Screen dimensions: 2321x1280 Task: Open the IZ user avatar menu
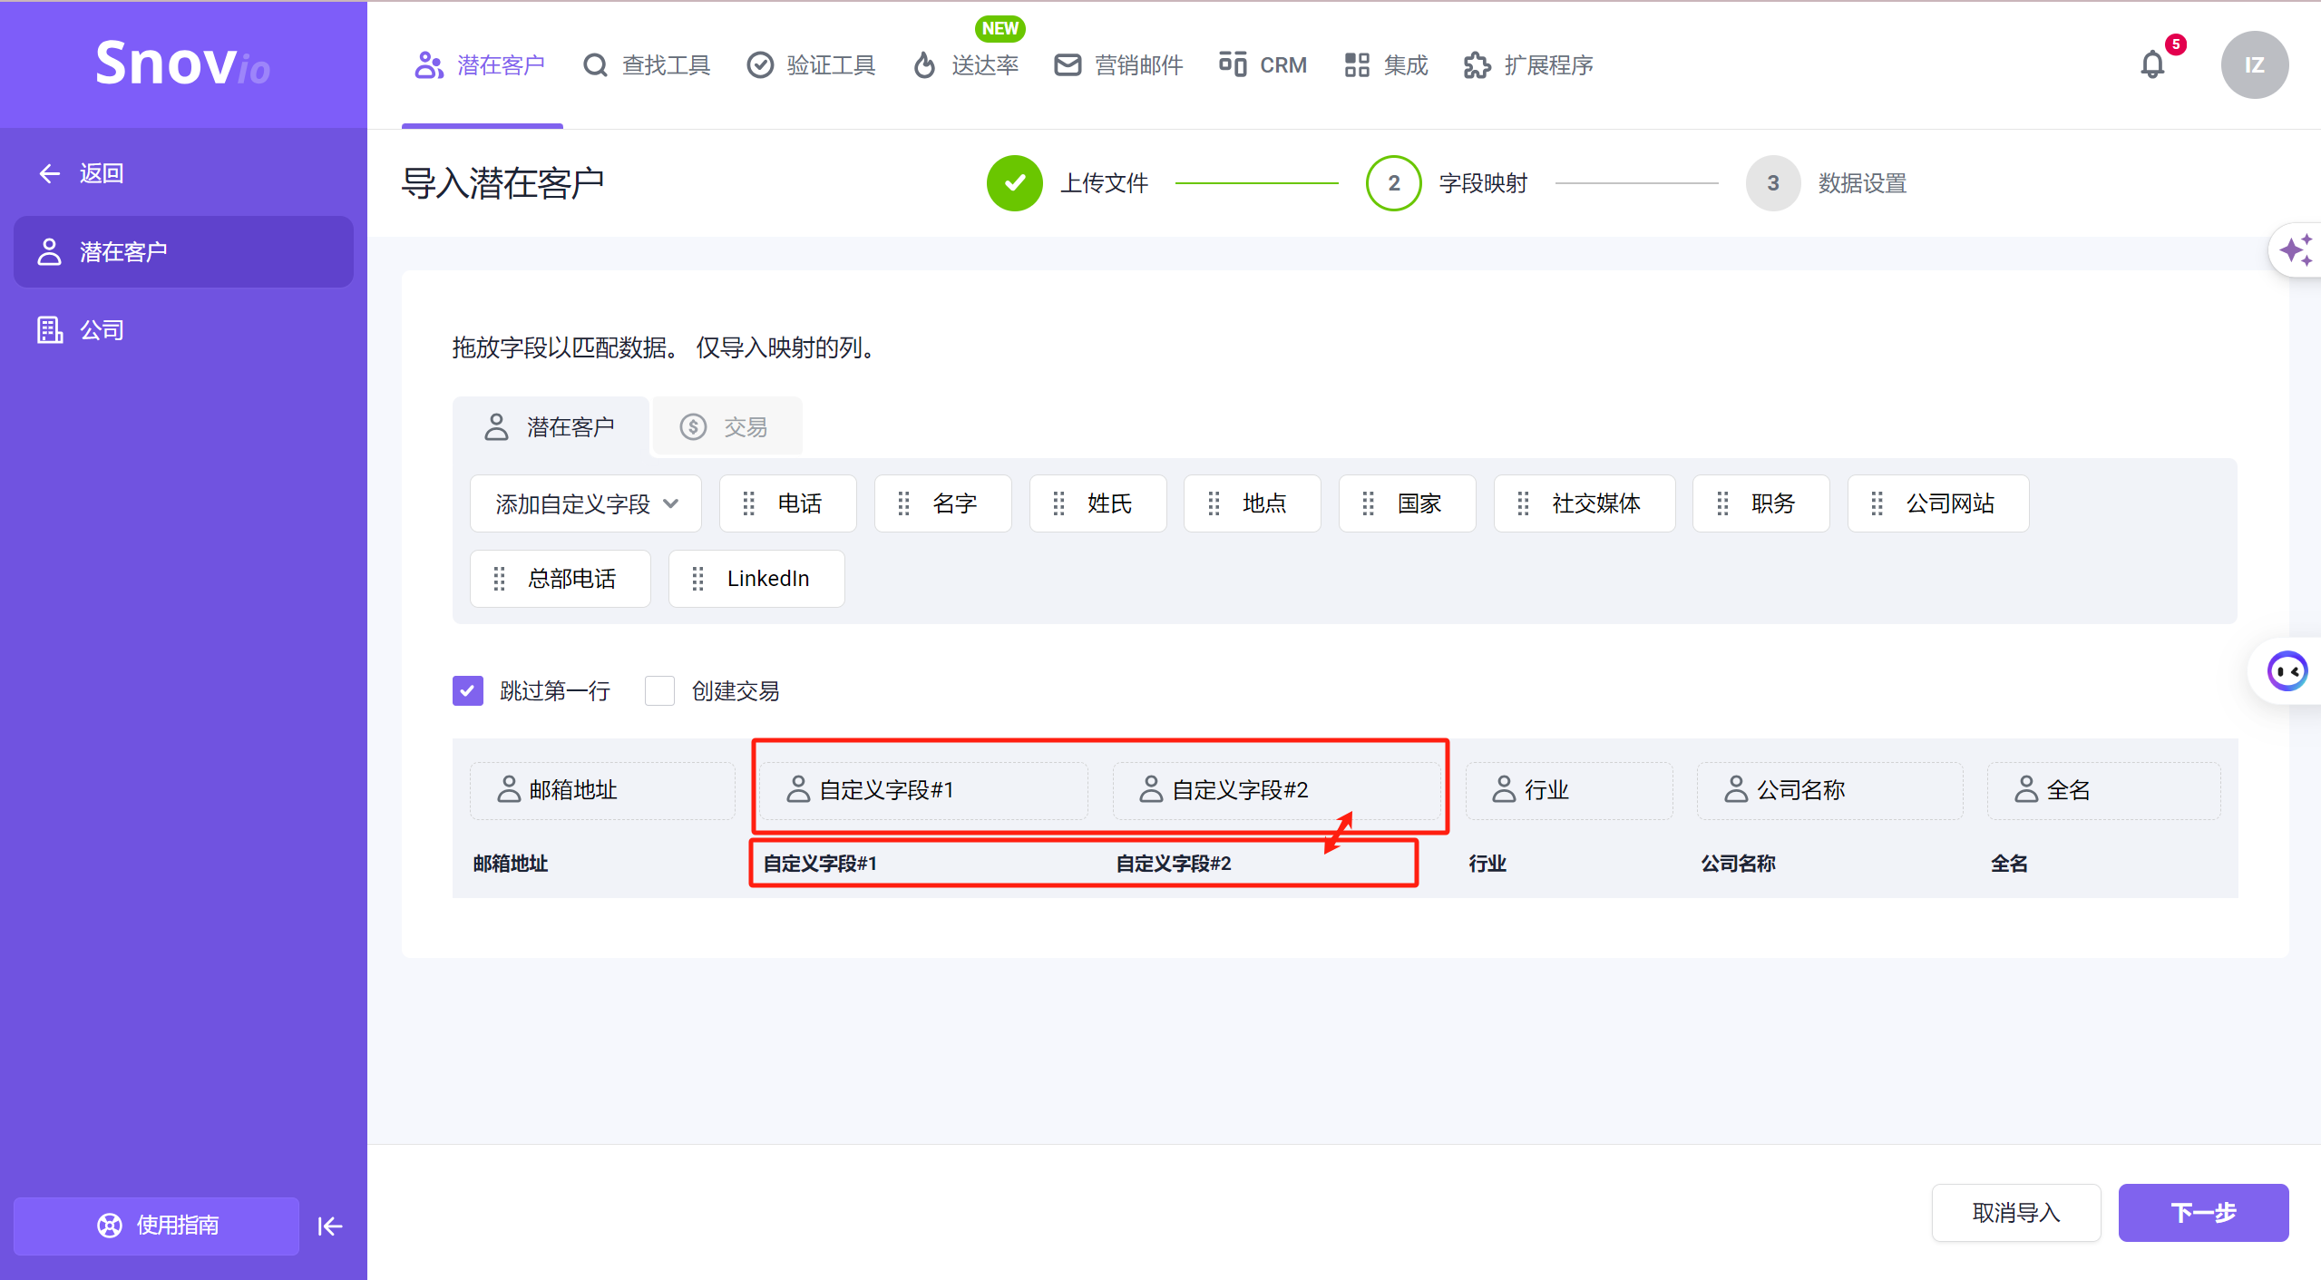[2254, 64]
